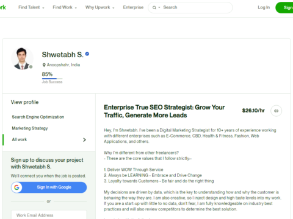Click the Upwork logo in header
Viewport: 293px width, 219px height.
coord(2,7)
